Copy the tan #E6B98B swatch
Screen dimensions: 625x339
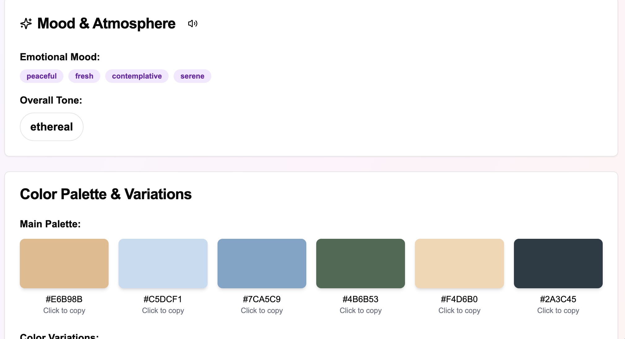(64, 263)
